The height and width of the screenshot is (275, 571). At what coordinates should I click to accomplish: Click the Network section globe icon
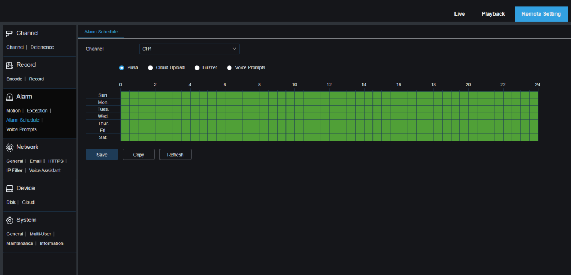coord(9,147)
